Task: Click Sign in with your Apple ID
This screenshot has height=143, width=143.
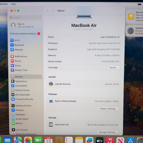Action: 22,25
